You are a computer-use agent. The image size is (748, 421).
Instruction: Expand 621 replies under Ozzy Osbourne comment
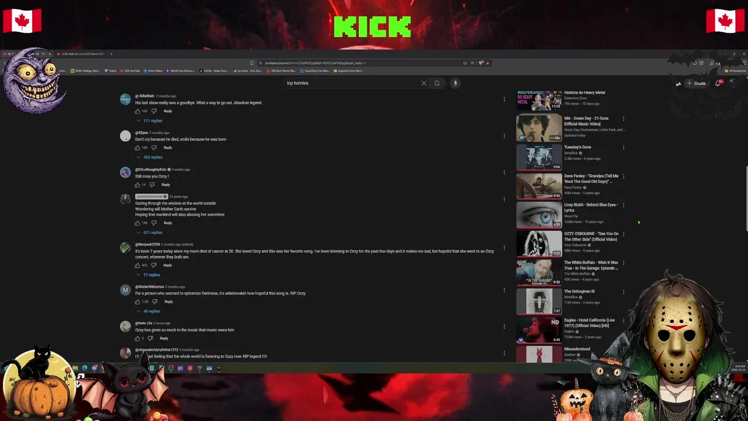click(150, 232)
